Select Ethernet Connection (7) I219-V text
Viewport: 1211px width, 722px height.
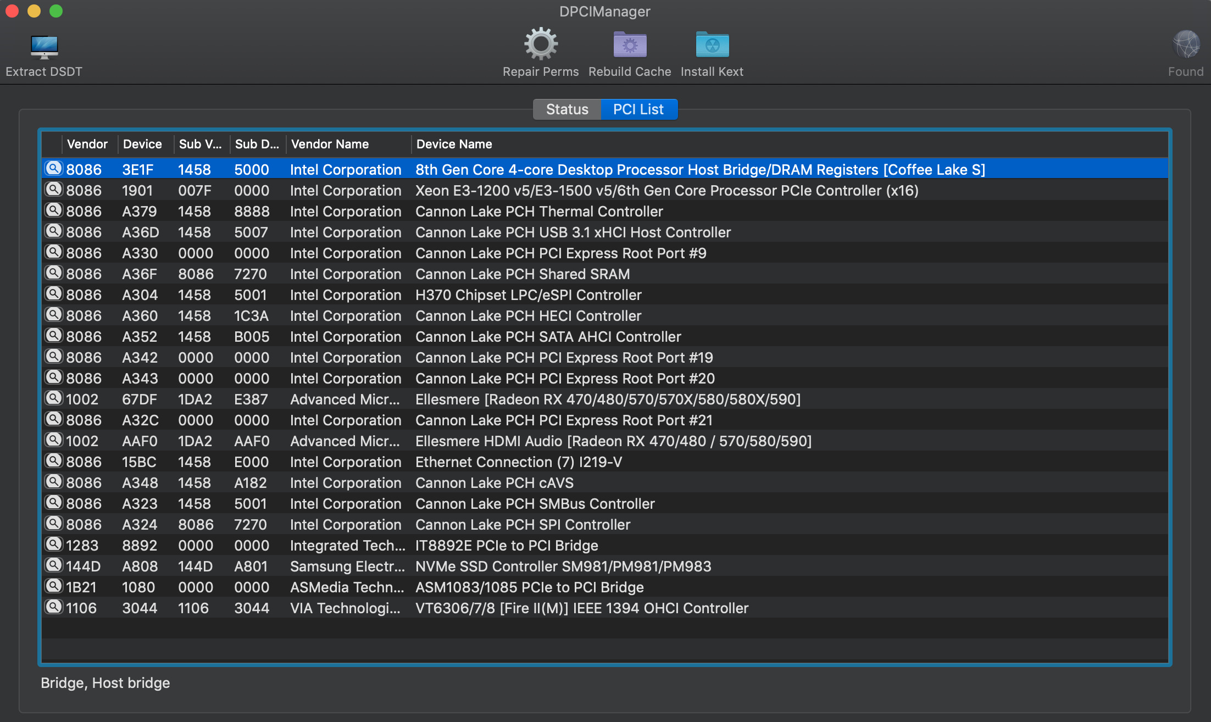[x=519, y=462]
